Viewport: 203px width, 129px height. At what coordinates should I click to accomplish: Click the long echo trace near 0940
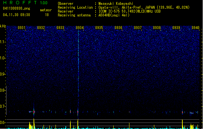(x=192, y=113)
